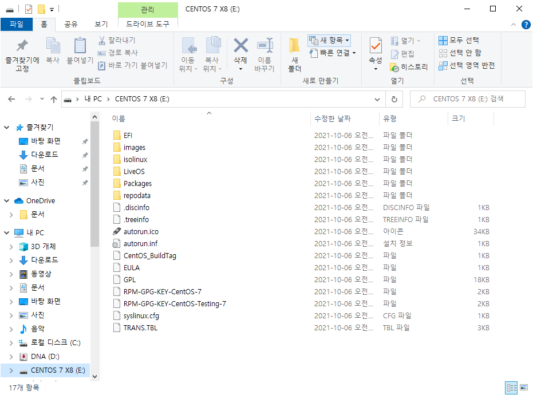Select the Packages folder
Screen dimensions: 533x395
tap(137, 184)
